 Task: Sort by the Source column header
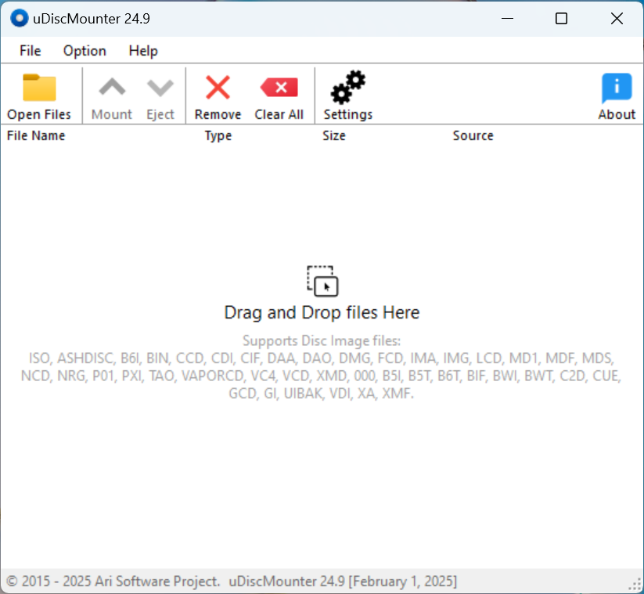[x=473, y=135]
